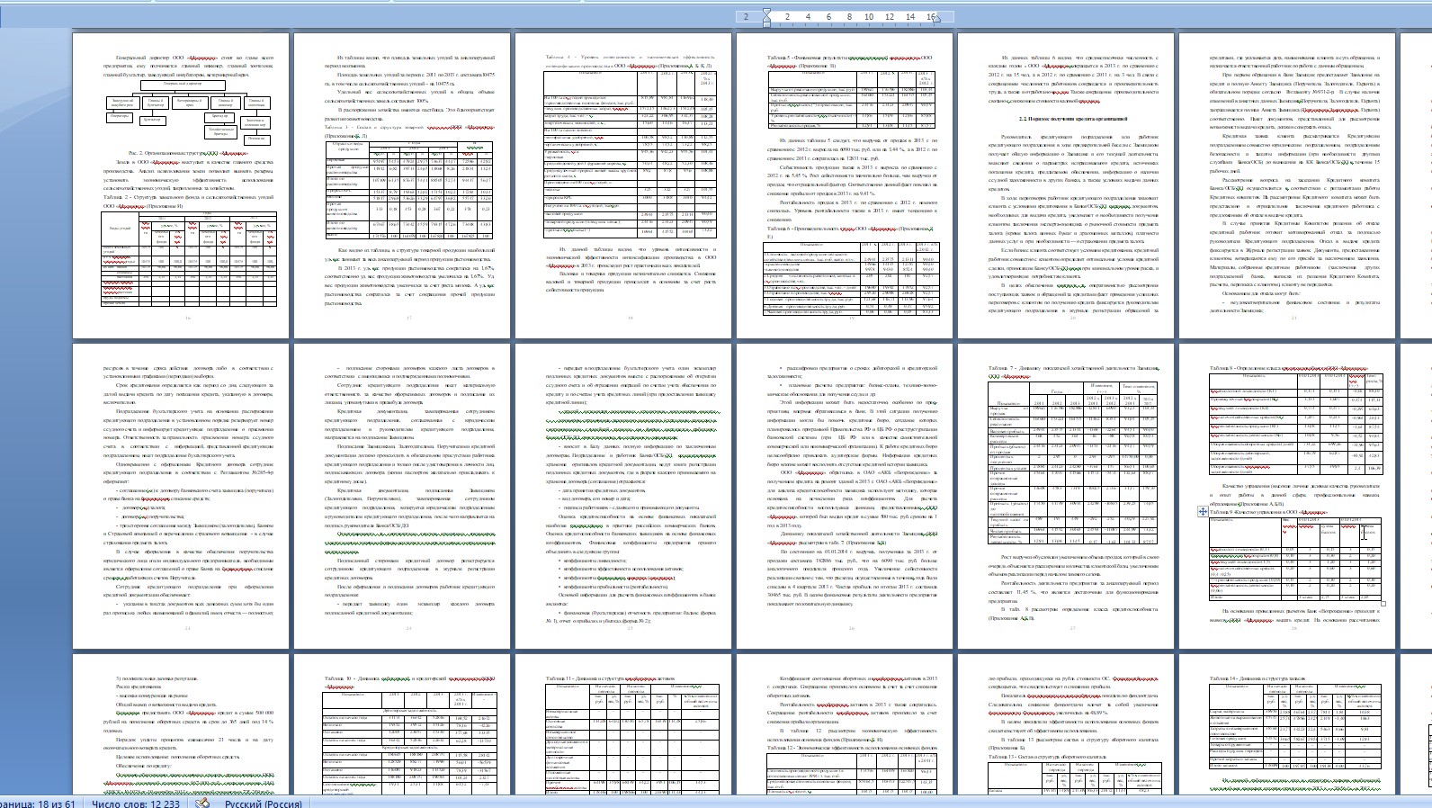1432x808 pixels.
Task: Open page navigation from the '18 из 61' indicator
Action: click(x=38, y=803)
